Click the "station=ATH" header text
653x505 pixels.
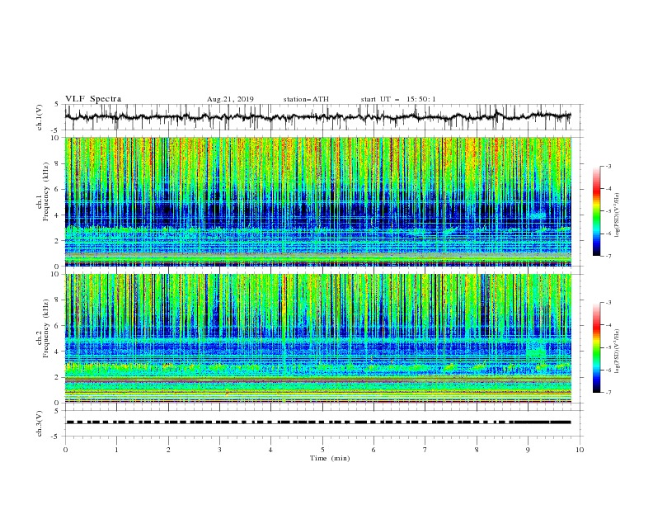[x=306, y=99]
